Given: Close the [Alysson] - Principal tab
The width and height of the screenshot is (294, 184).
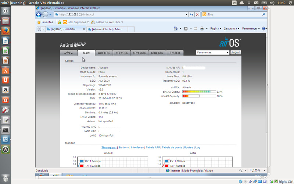Looking at the screenshot, I should [x=84, y=29].
